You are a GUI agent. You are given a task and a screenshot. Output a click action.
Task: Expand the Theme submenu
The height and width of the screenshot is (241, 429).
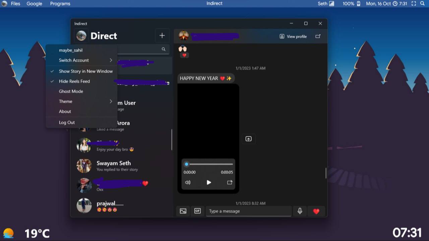click(81, 101)
